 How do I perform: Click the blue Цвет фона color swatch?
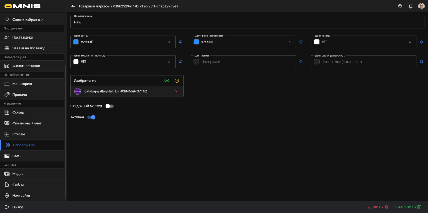click(x=76, y=42)
